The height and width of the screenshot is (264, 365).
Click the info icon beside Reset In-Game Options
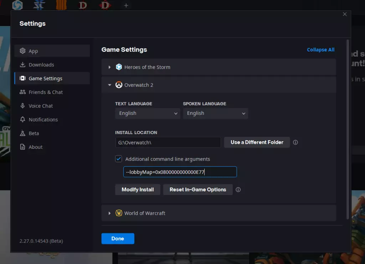[238, 190]
